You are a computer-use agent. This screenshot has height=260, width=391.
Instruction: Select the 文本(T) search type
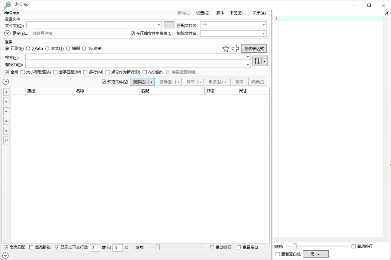tap(47, 48)
